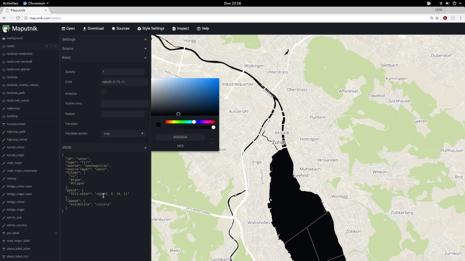Image resolution: width=465 pixels, height=261 pixels.
Task: Click the waterway layer line icon
Action: pos(4,109)
